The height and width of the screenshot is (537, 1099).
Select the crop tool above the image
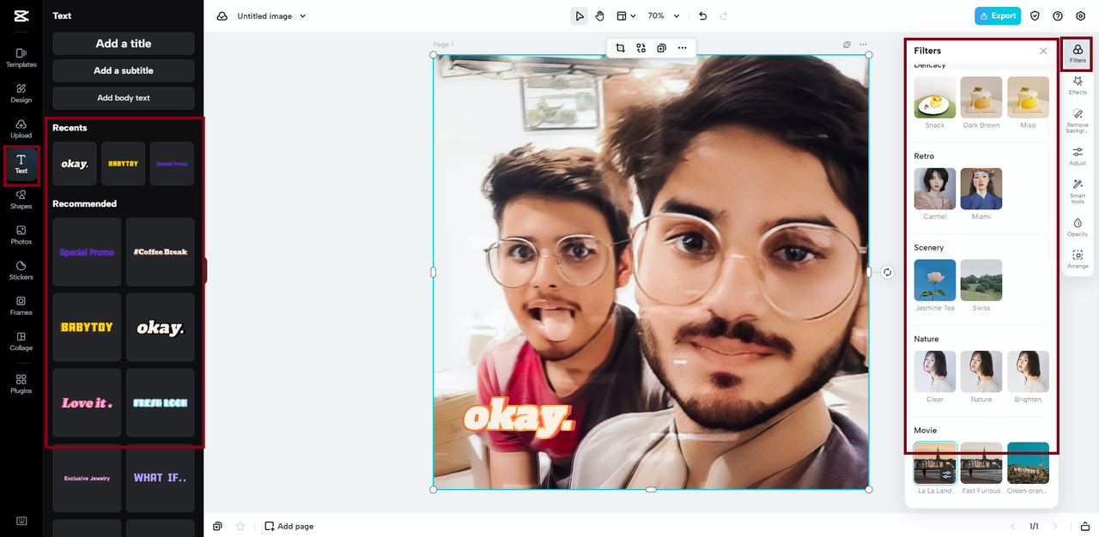pos(621,48)
